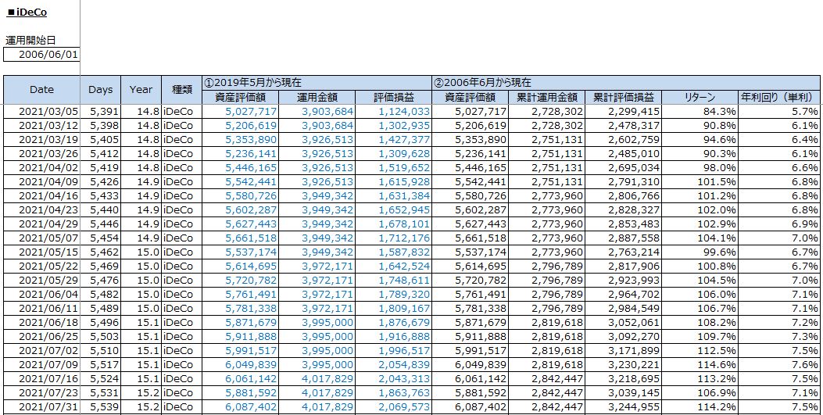Click the リターン column header

[x=699, y=97]
